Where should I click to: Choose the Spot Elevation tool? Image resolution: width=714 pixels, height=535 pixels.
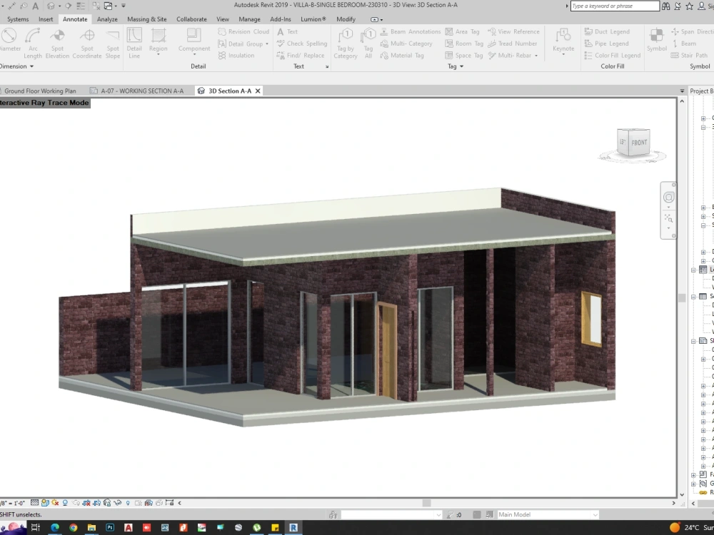(x=57, y=44)
